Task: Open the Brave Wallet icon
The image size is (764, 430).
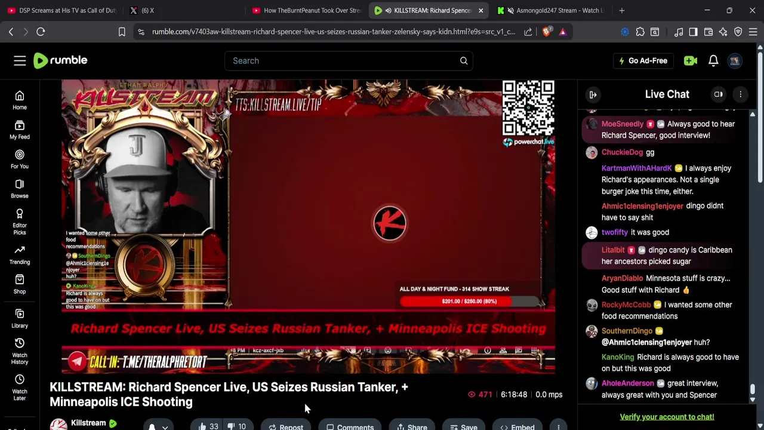Action: (x=708, y=32)
